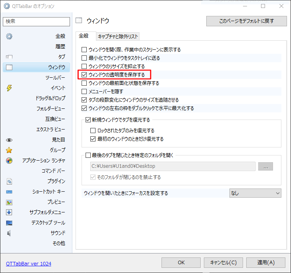Enable 最後のタブを閉じたとき特定のフォルダを開く
Image resolution: width=291 pixels, height=273 pixels.
[88, 155]
